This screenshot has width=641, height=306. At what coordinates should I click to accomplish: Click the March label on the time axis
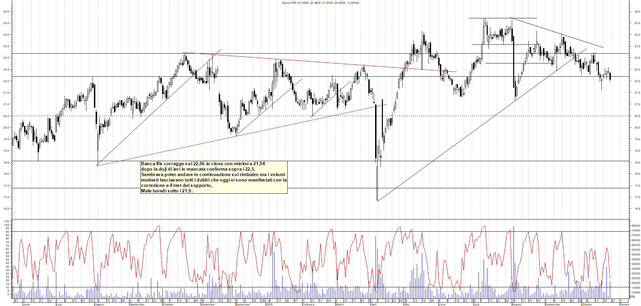(x=339, y=304)
